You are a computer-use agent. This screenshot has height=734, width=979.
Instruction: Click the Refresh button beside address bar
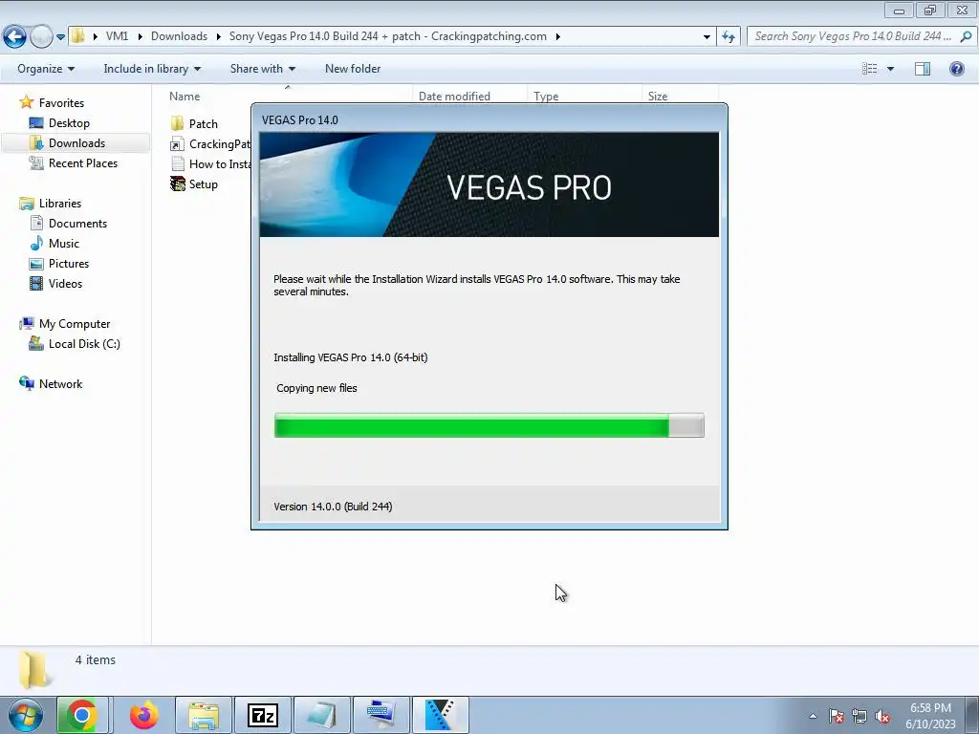(729, 37)
